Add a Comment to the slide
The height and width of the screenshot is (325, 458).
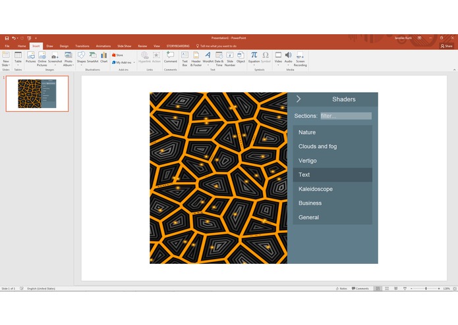tap(170, 57)
